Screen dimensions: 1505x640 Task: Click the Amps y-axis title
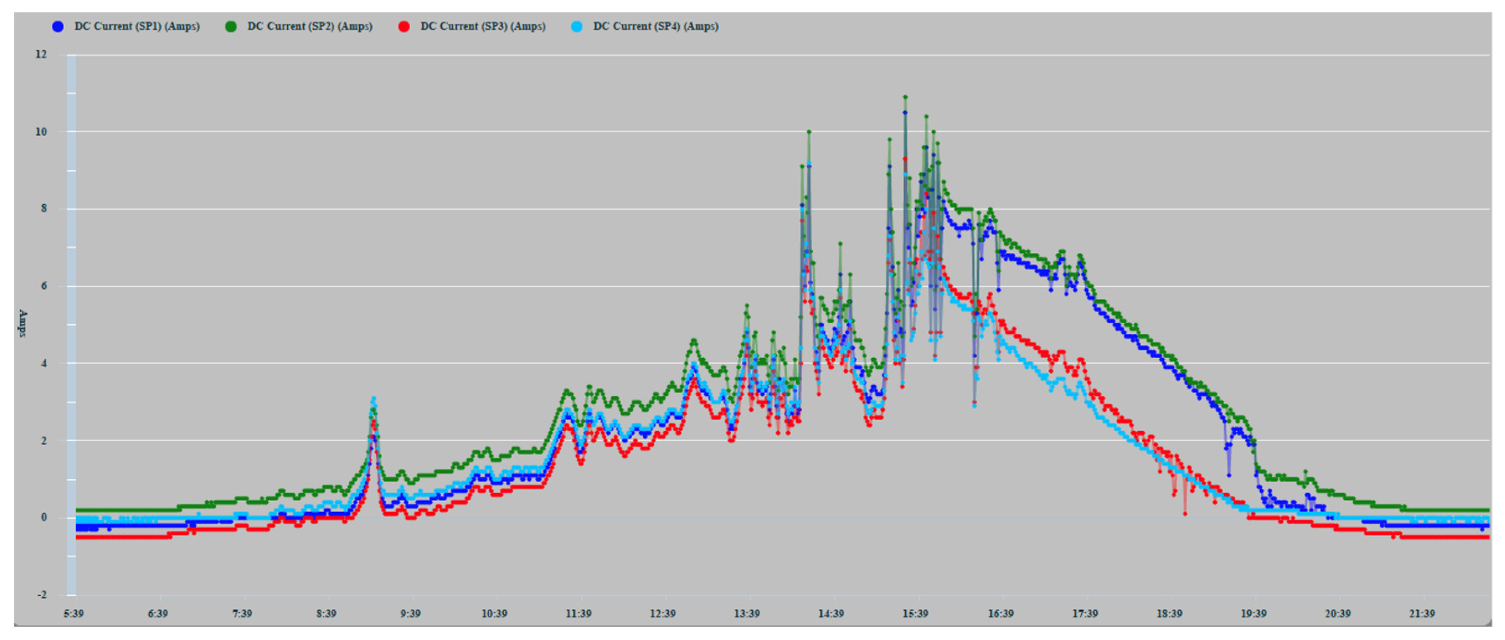point(23,323)
